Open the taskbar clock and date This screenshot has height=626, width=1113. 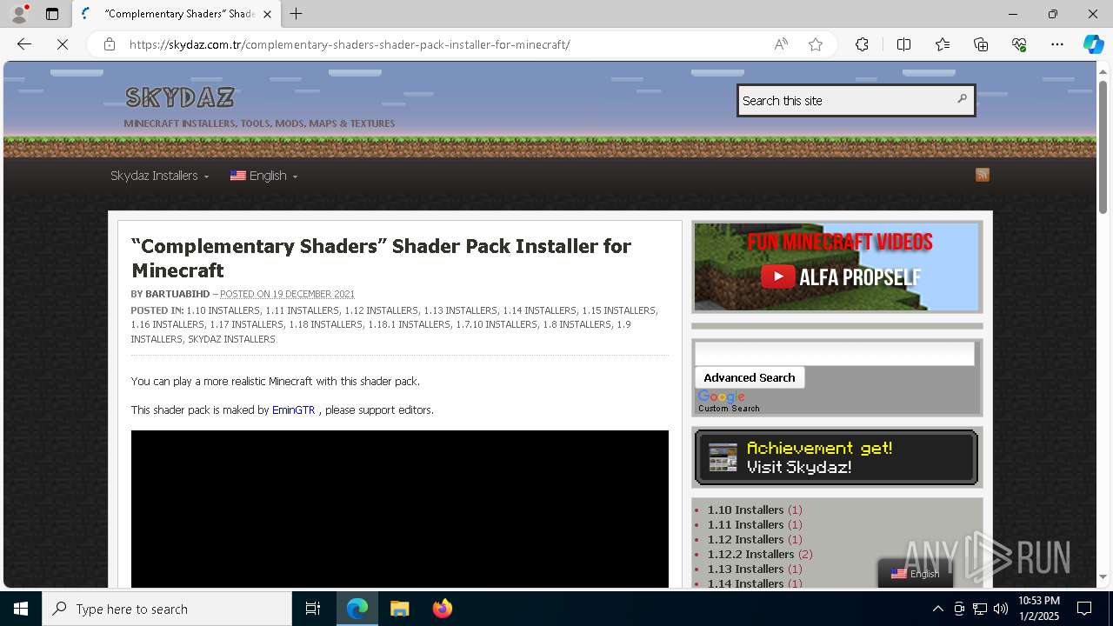(x=1039, y=609)
